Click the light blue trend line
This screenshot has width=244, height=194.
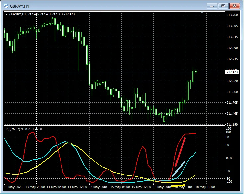click(178, 169)
